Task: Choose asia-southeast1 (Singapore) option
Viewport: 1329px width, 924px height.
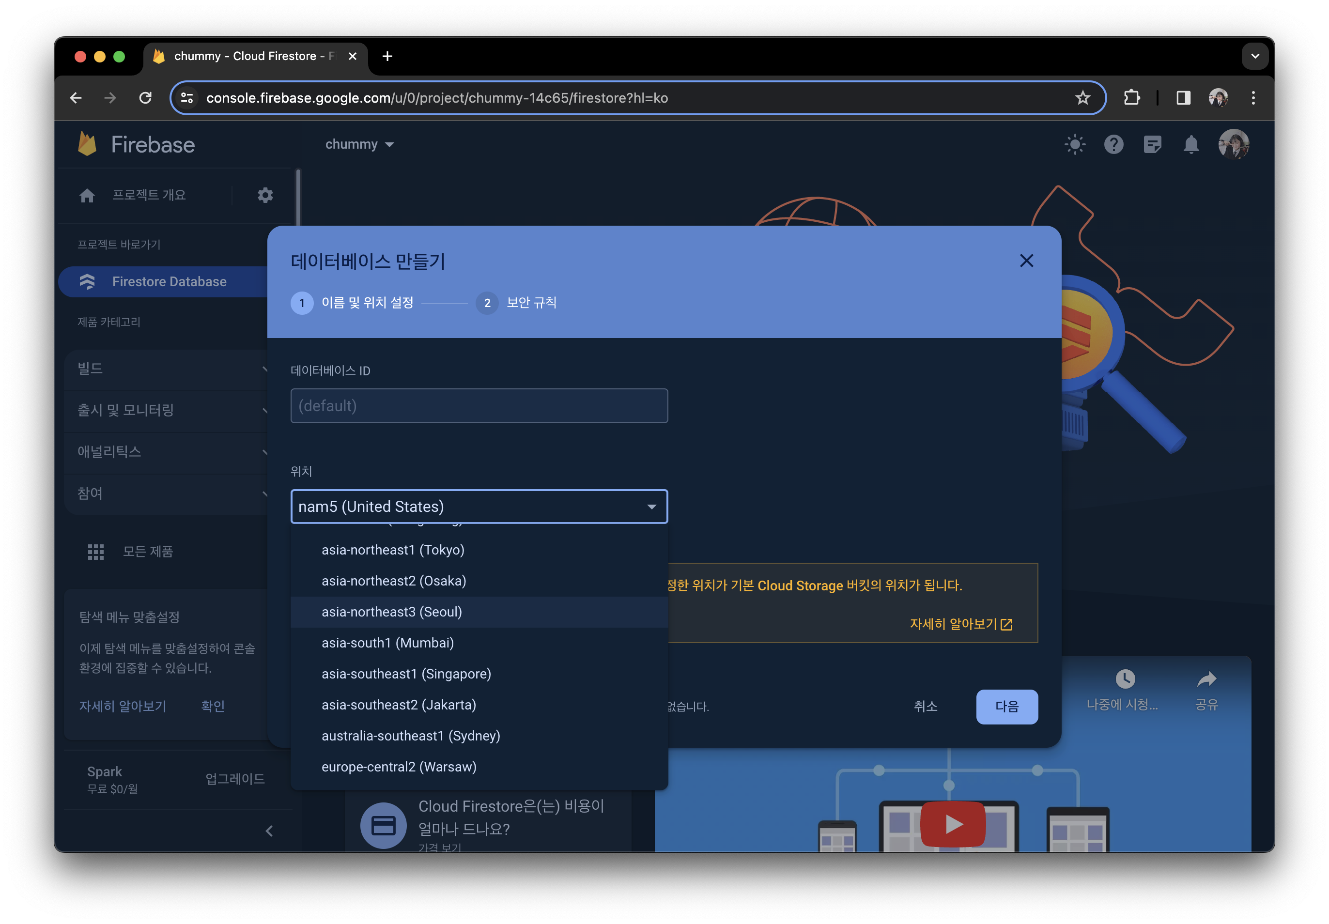Action: (x=479, y=674)
